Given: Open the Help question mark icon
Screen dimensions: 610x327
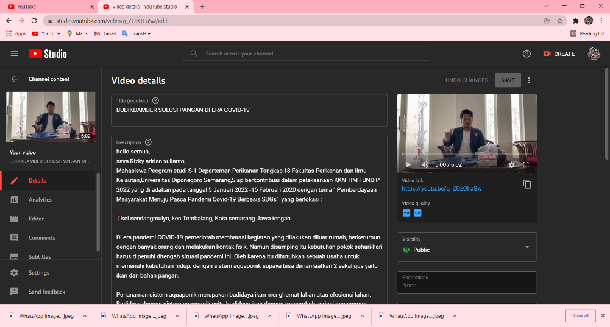Looking at the screenshot, I should (x=527, y=54).
